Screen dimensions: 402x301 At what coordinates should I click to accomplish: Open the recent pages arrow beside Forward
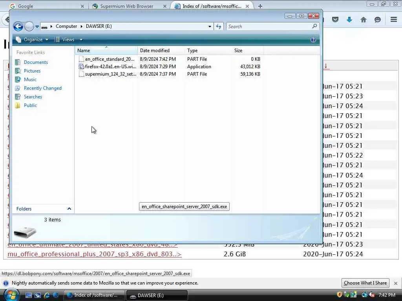(x=37, y=27)
